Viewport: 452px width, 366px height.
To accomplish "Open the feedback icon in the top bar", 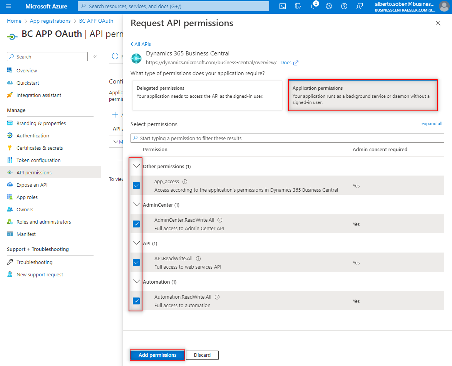I will tap(359, 6).
